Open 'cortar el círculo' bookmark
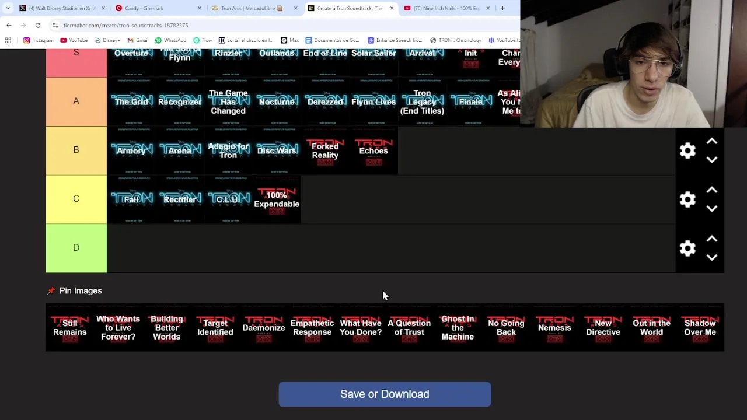The width and height of the screenshot is (747, 420). point(246,40)
